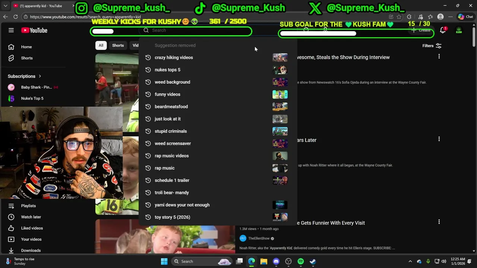
Task: Open Temps to rise weather widget
Action: [20, 261]
